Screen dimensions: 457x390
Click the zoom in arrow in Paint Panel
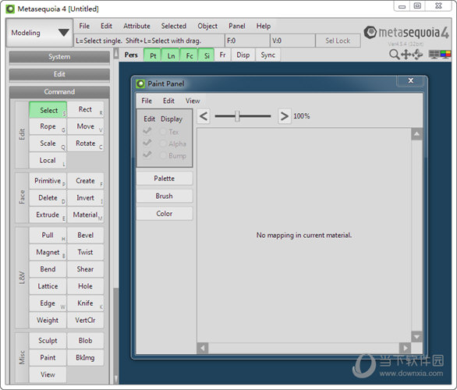tap(284, 116)
